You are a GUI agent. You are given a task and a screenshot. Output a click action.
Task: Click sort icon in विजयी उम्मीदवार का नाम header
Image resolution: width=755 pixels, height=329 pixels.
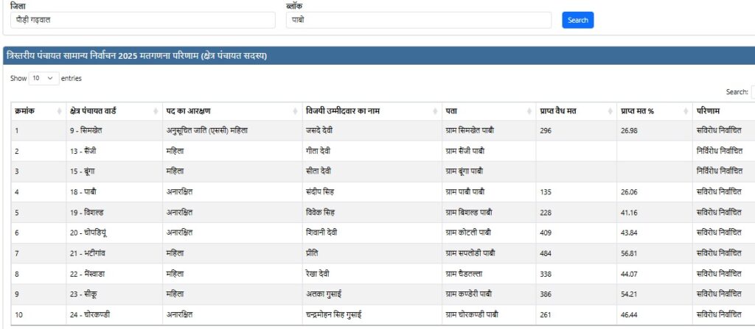(436, 111)
